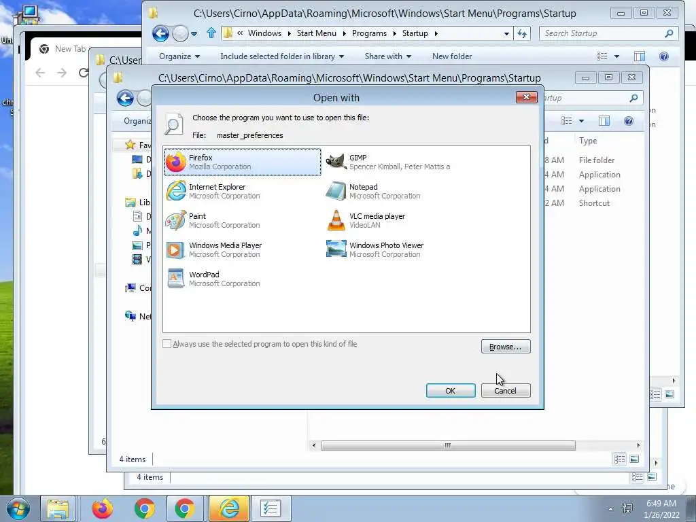696x522 pixels.
Task: Click the network icon in system tray
Action: [627, 508]
